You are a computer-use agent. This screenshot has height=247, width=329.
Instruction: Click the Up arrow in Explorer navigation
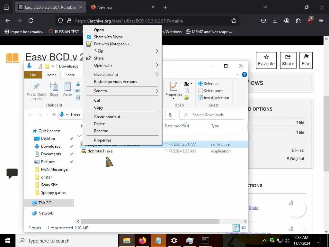[54, 115]
